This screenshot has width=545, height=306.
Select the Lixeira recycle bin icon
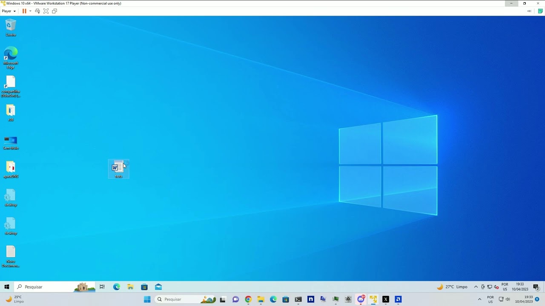pos(11,28)
